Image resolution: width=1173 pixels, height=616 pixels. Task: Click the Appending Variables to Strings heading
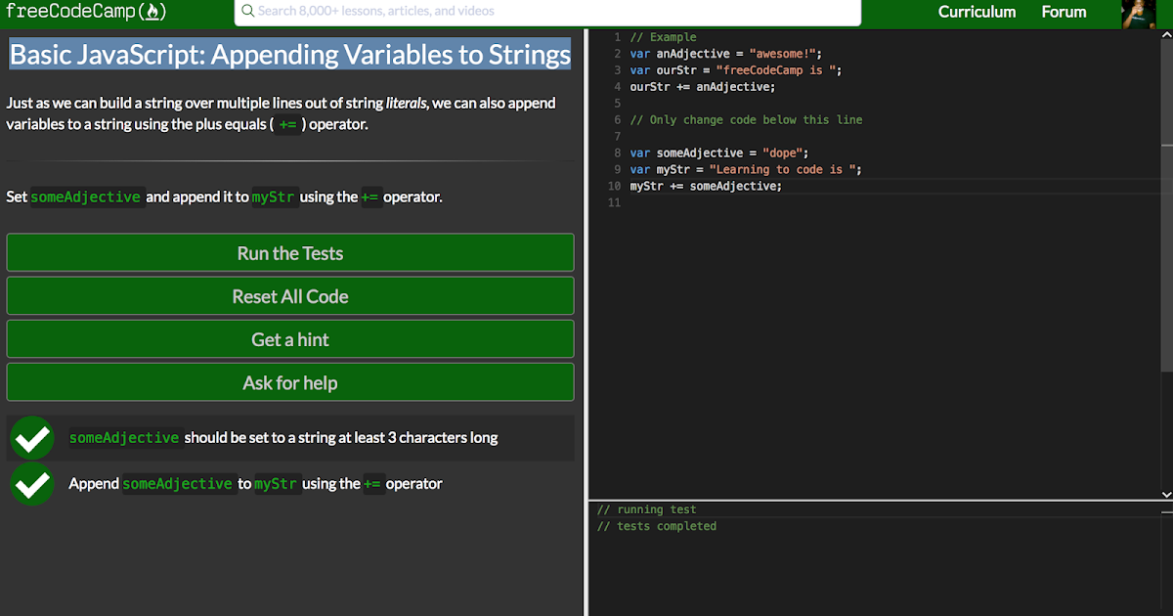click(290, 55)
